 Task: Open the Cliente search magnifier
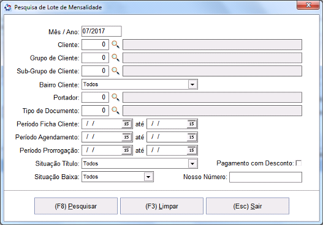pos(115,45)
